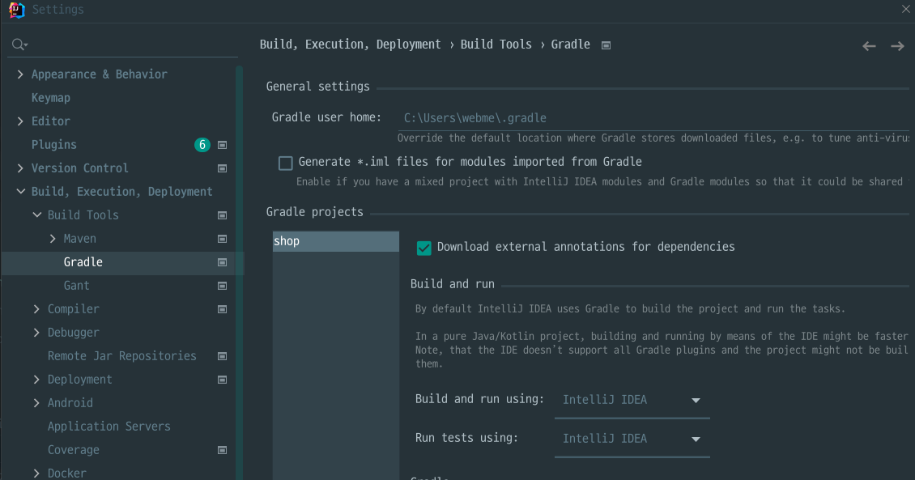Image resolution: width=915 pixels, height=480 pixels.
Task: Click the IntelliJ IDEA logo icon
Action: pyautogui.click(x=17, y=10)
